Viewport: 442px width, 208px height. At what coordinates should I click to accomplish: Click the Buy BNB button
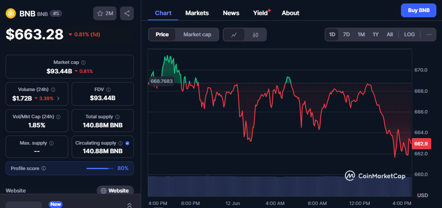pos(419,10)
